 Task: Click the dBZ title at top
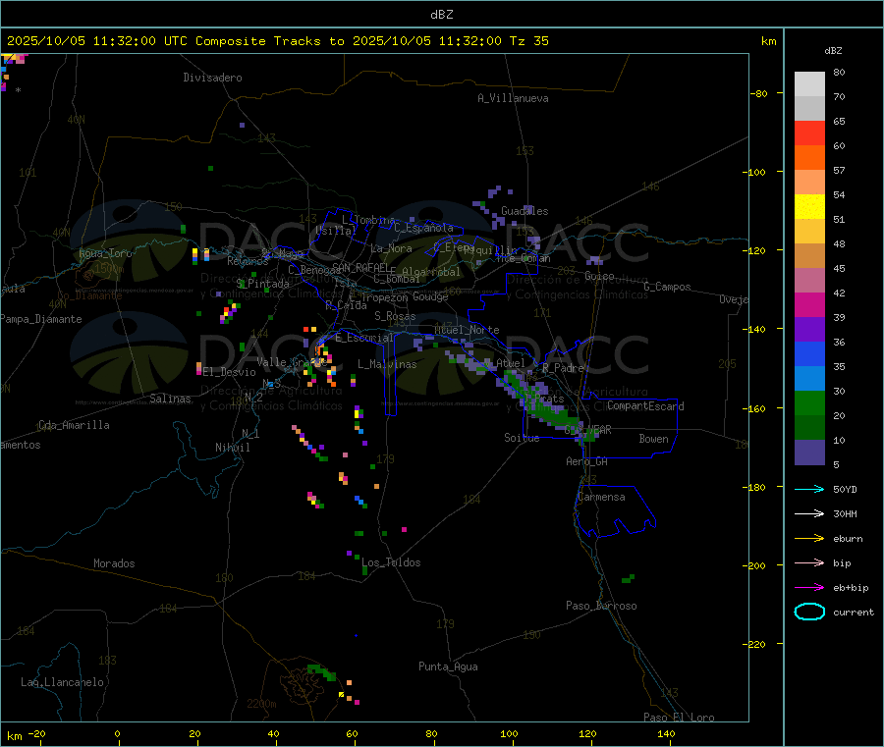441,15
